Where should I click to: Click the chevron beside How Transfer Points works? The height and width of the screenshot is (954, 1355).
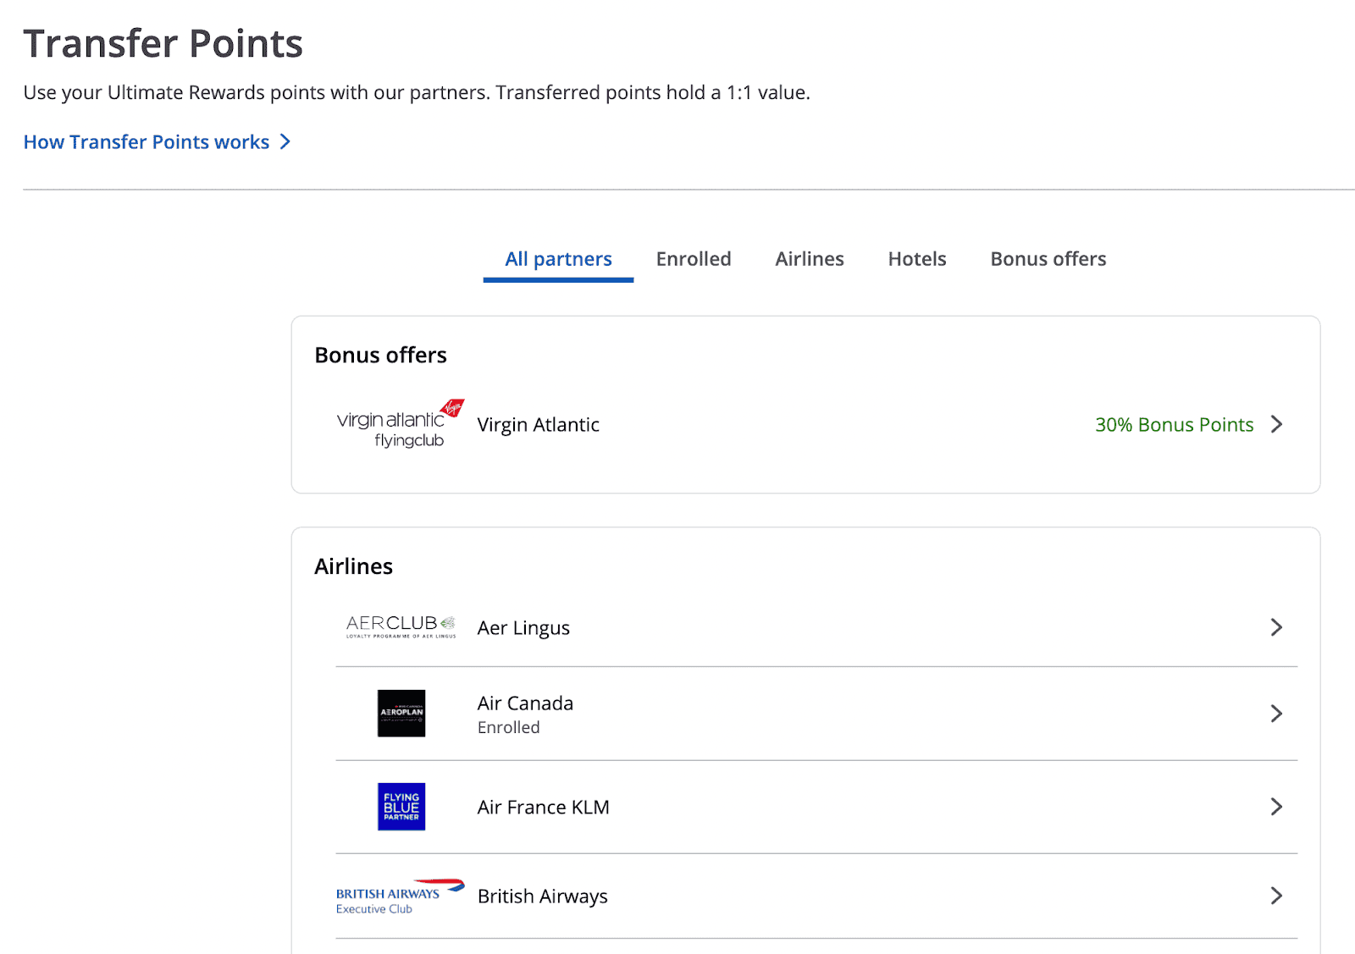pos(285,141)
